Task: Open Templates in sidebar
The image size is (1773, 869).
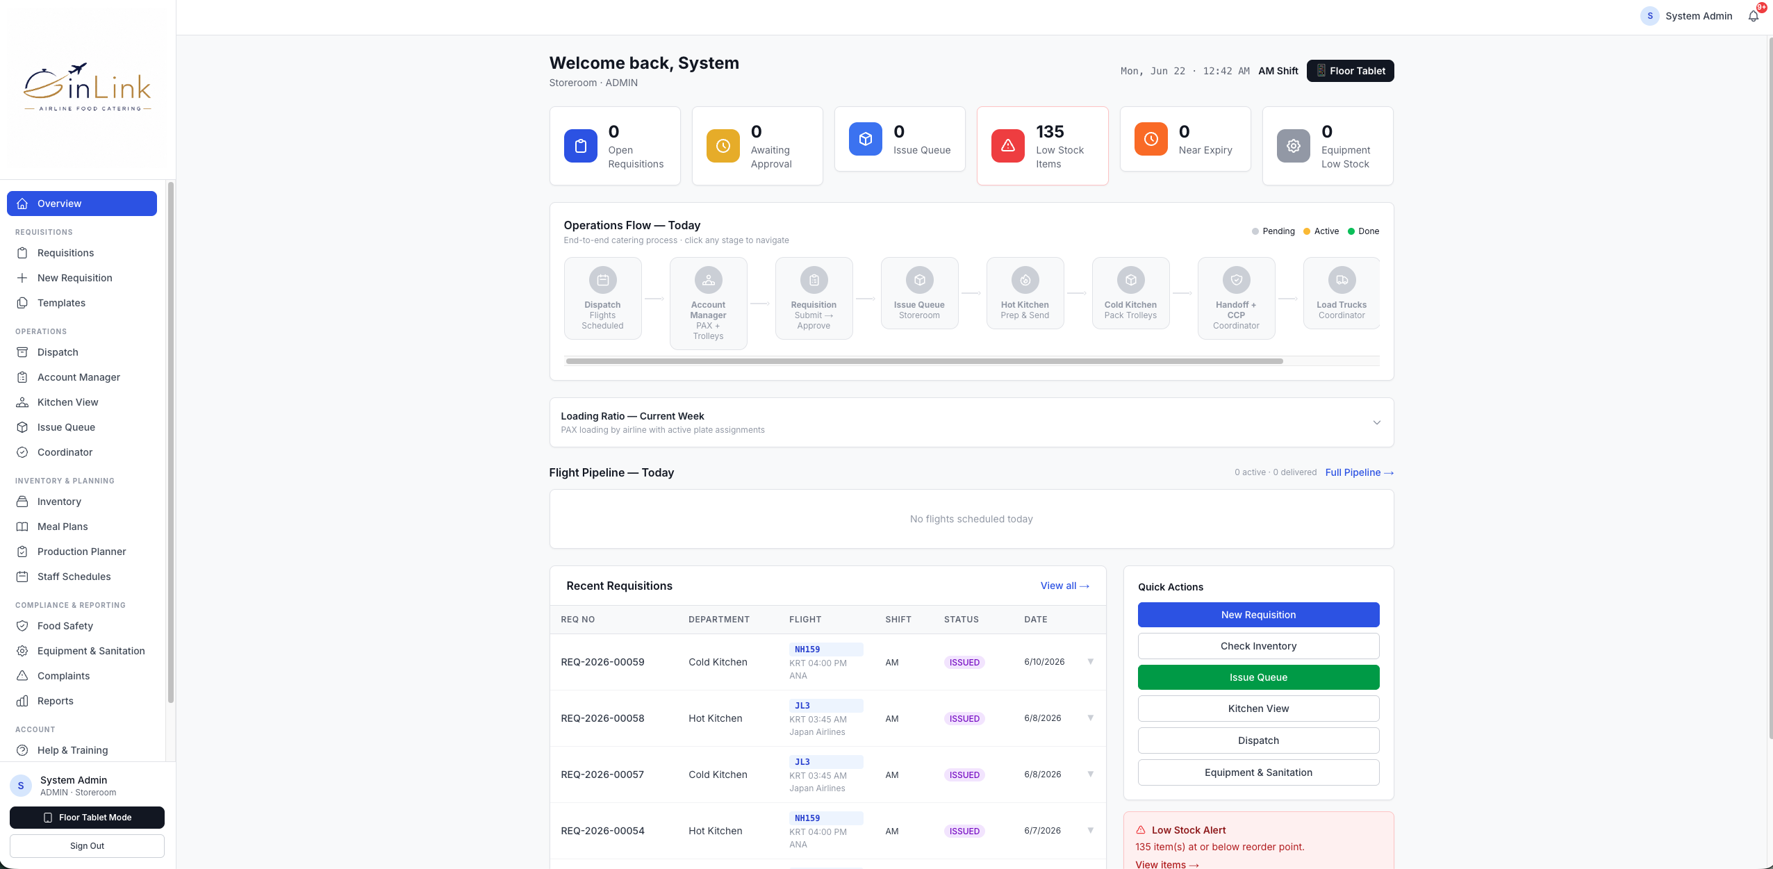Action: 82,303
